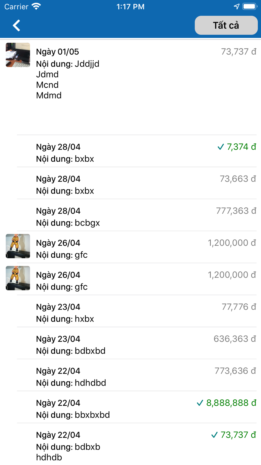Tap the back arrow icon
261x465 pixels.
(17, 25)
